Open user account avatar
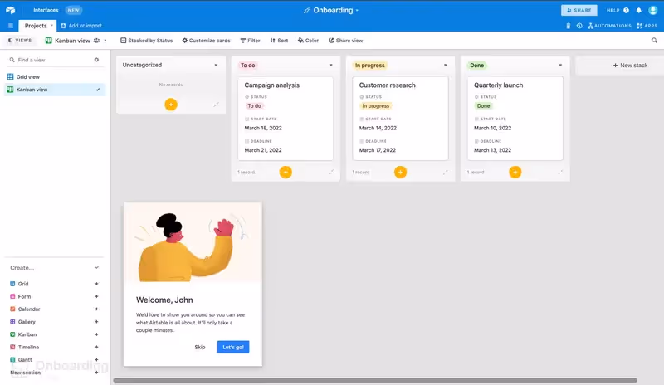 [x=653, y=10]
